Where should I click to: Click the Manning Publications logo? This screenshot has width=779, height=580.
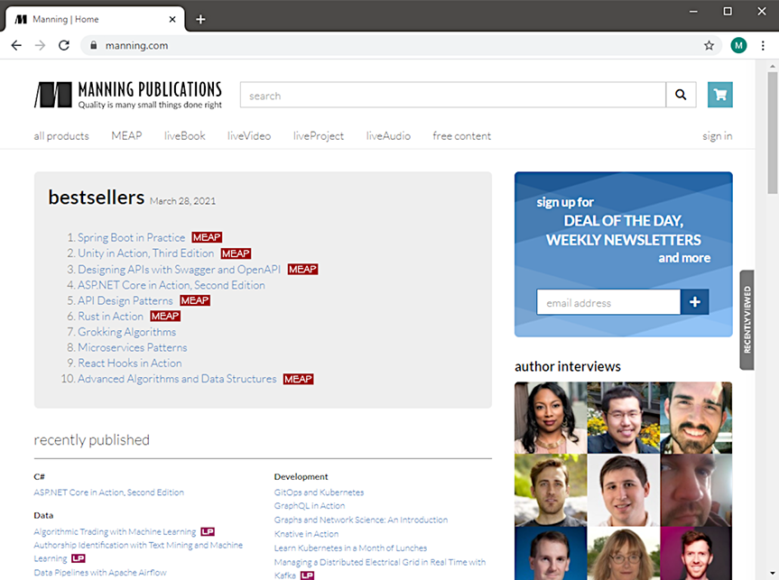click(128, 95)
